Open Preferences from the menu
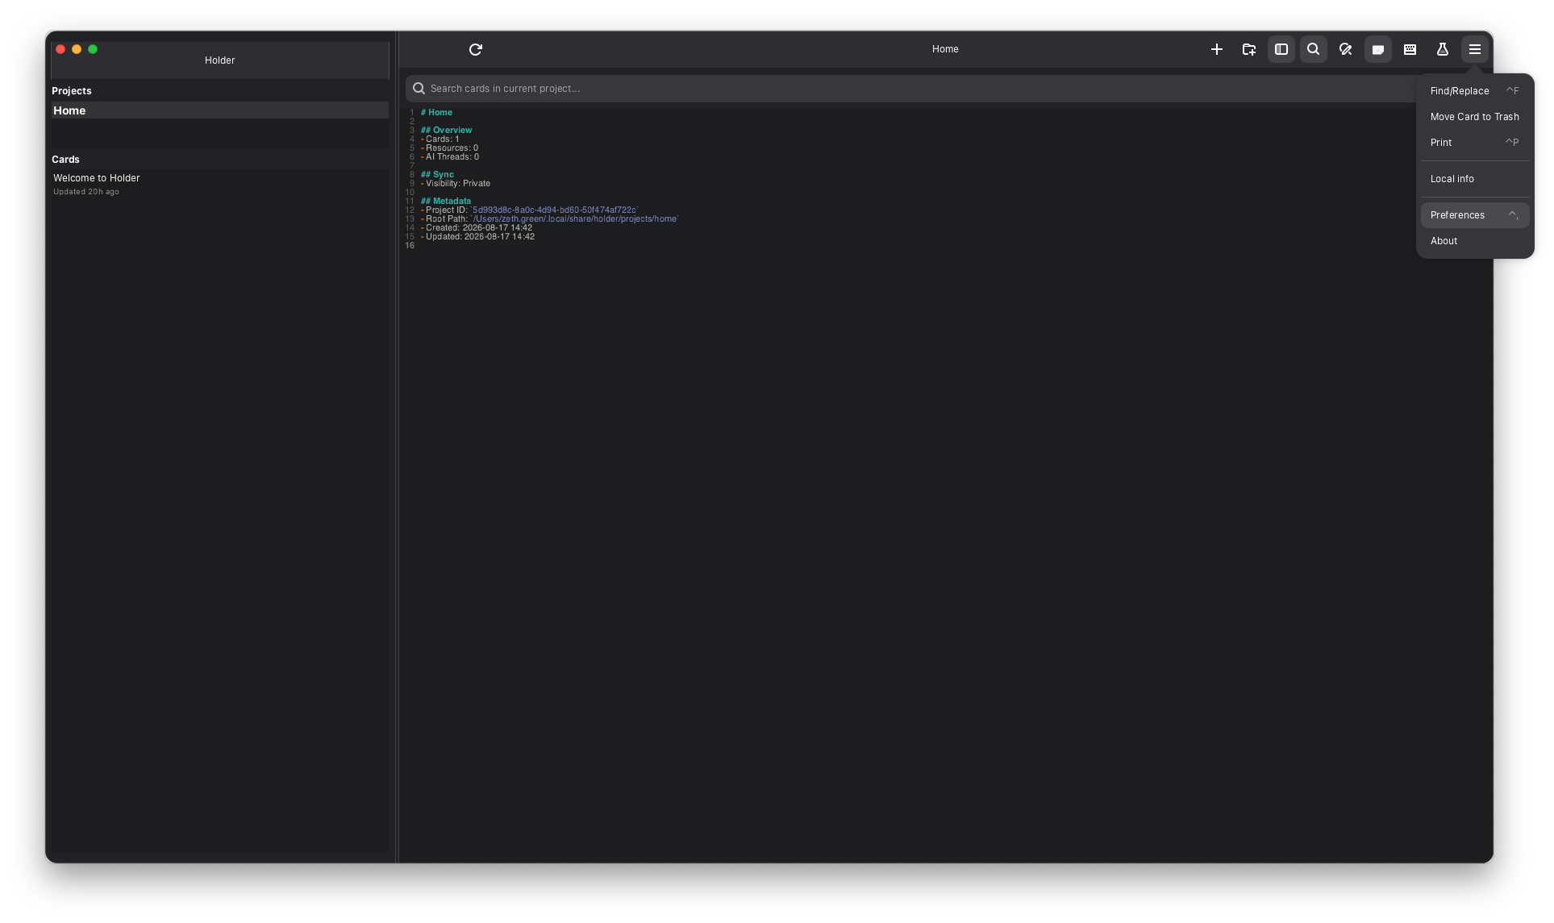 coord(1475,215)
